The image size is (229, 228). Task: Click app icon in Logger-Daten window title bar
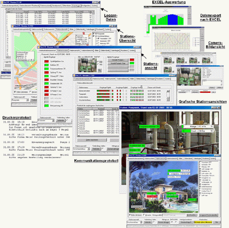tap(2, 2)
